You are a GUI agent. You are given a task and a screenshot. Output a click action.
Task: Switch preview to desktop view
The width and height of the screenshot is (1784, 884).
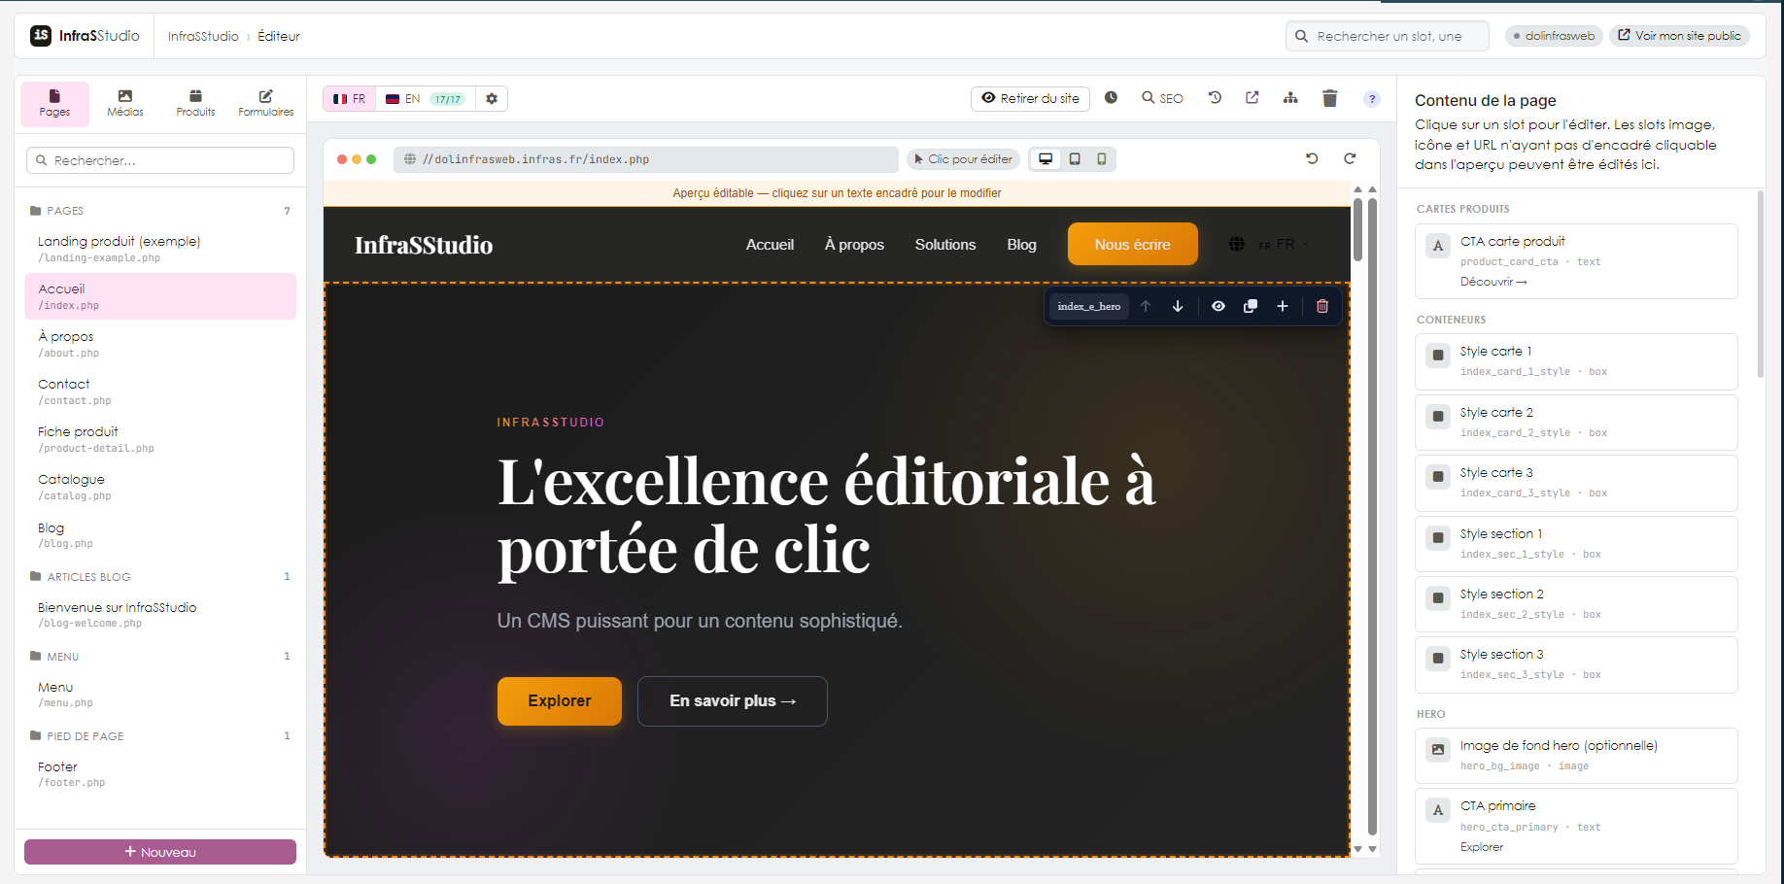pos(1046,159)
